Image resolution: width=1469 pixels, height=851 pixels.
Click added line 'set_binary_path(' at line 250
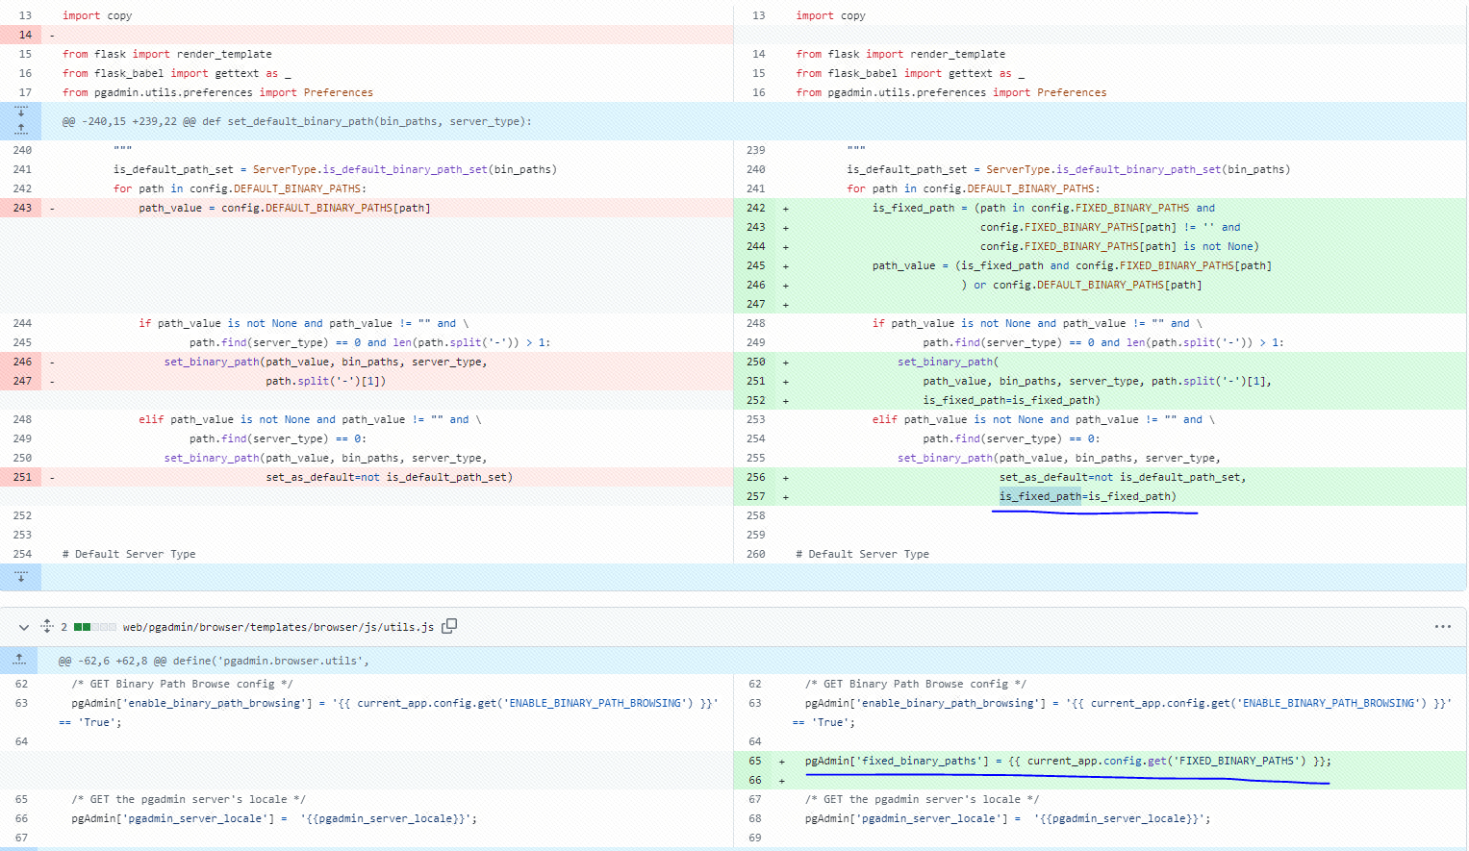tap(948, 362)
